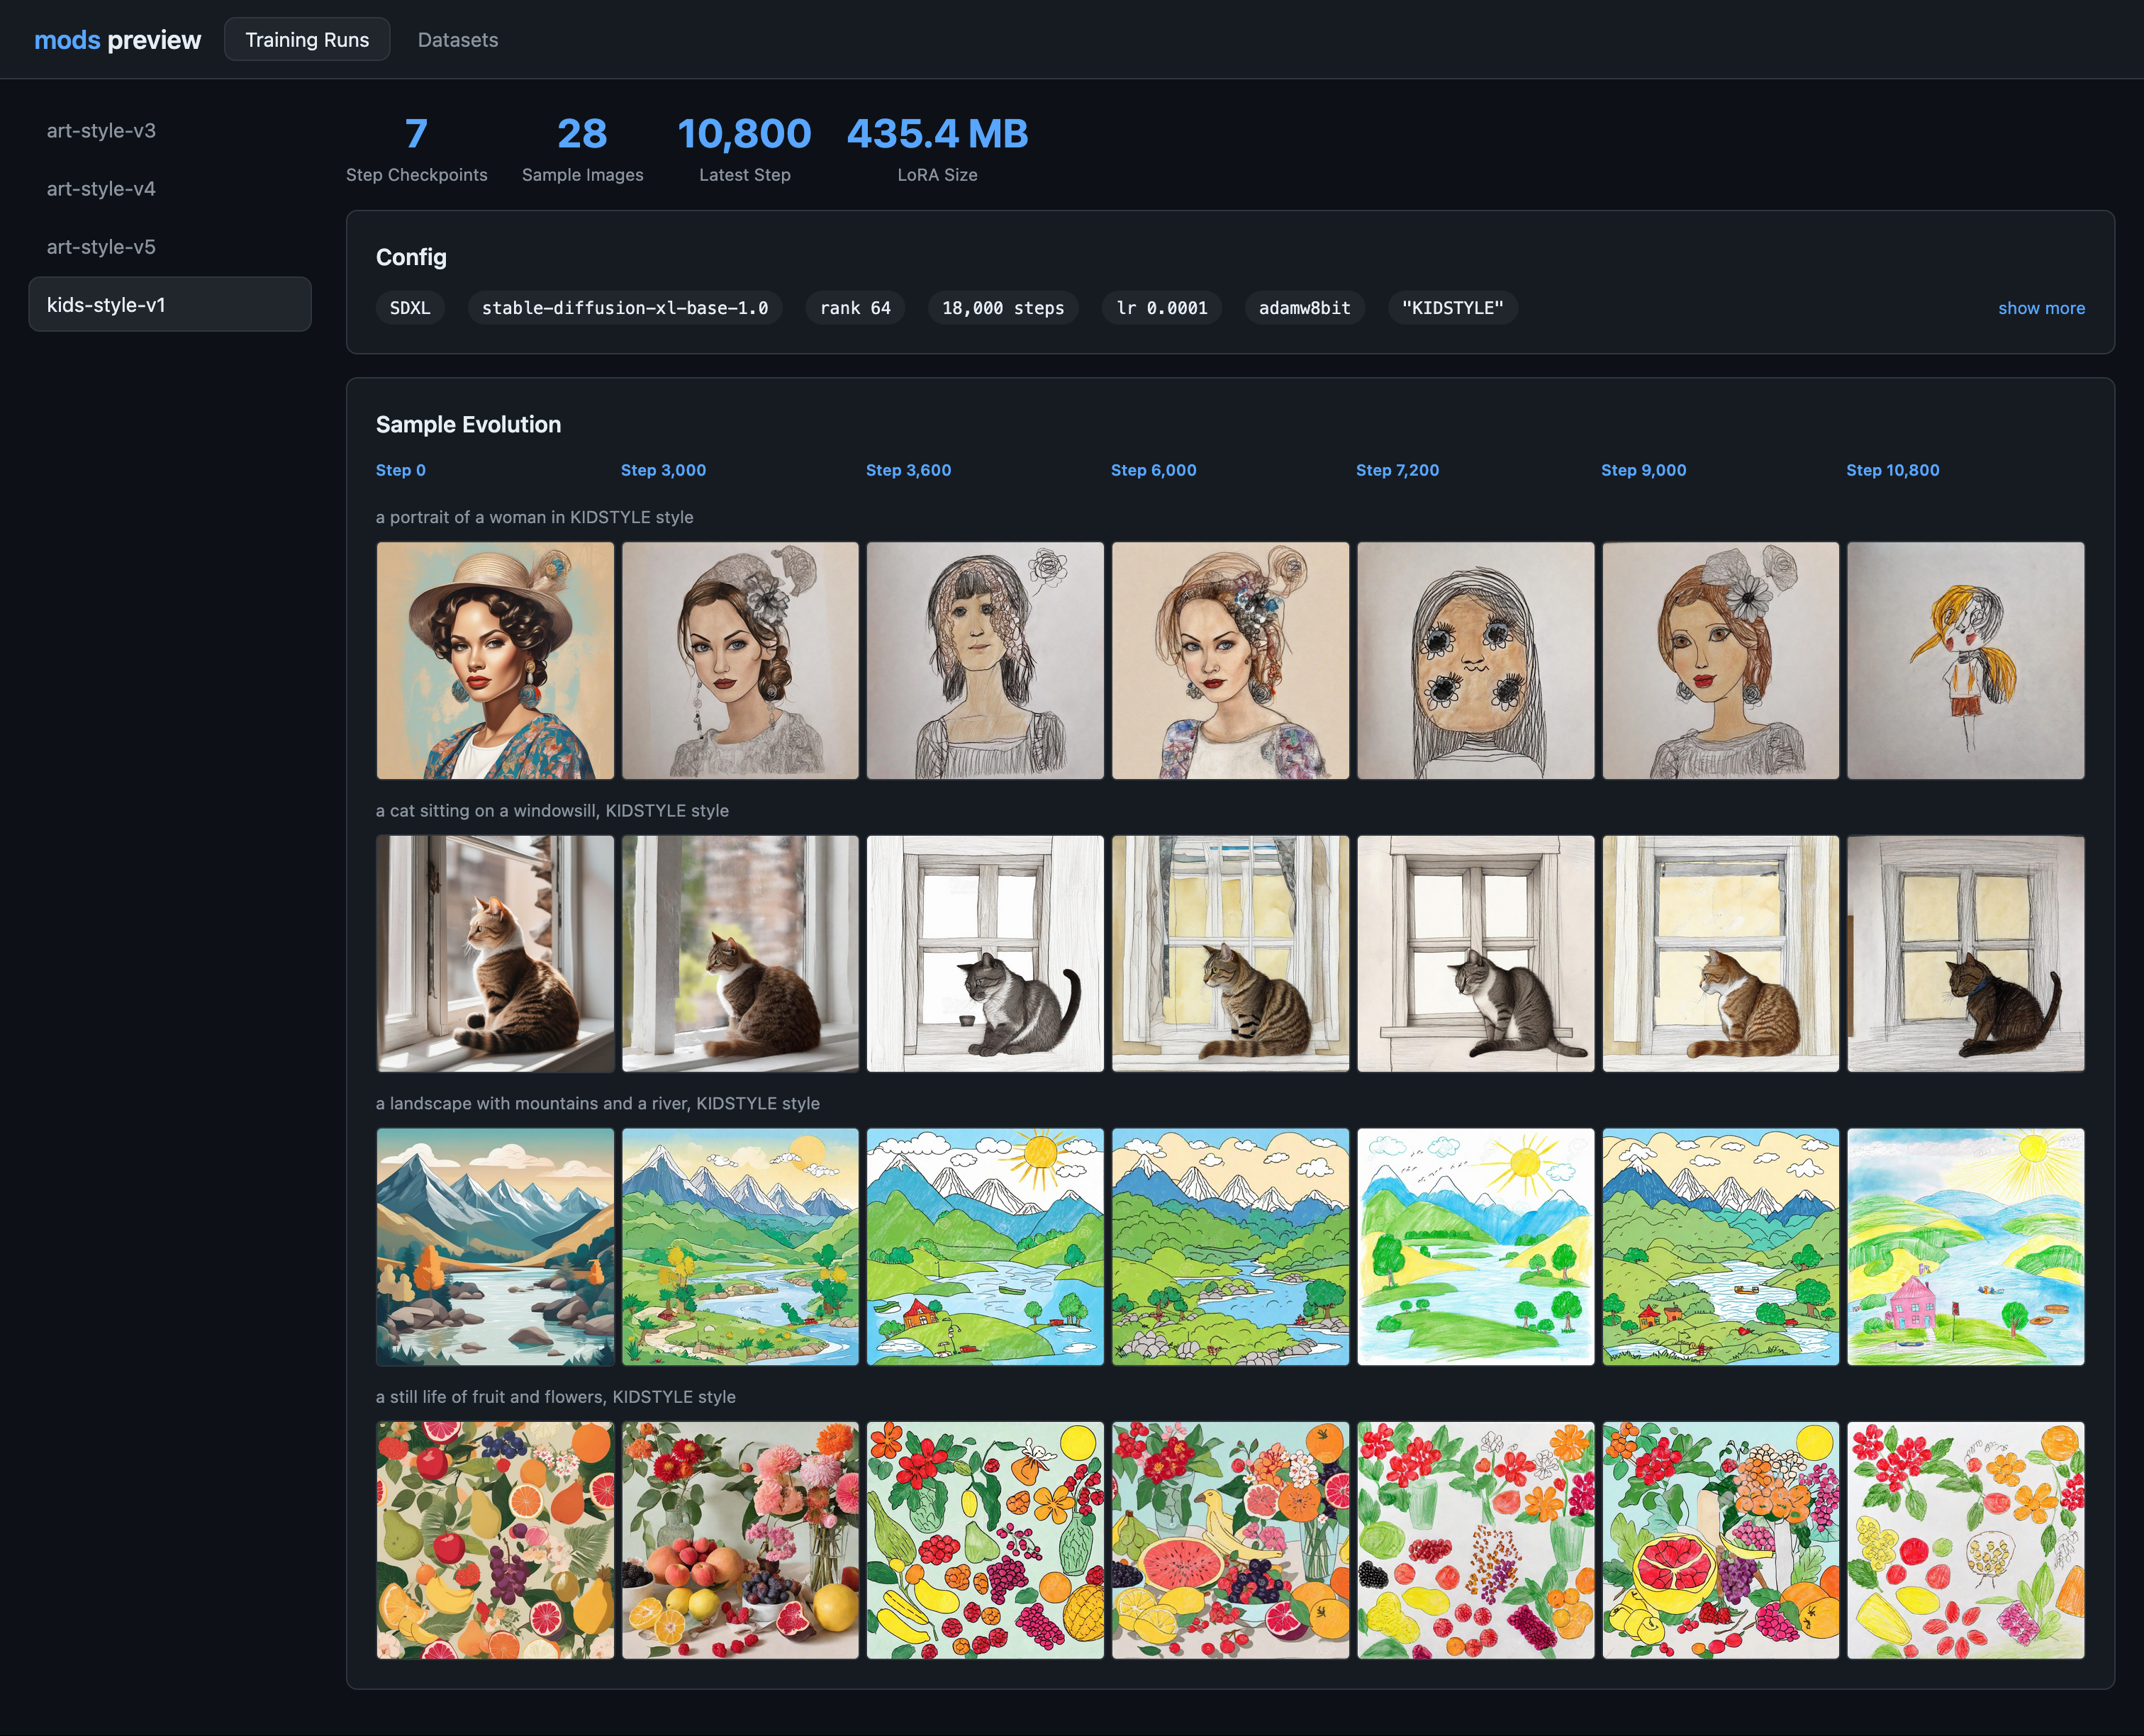Open the Datasets tab
The width and height of the screenshot is (2144, 1736).
(457, 40)
